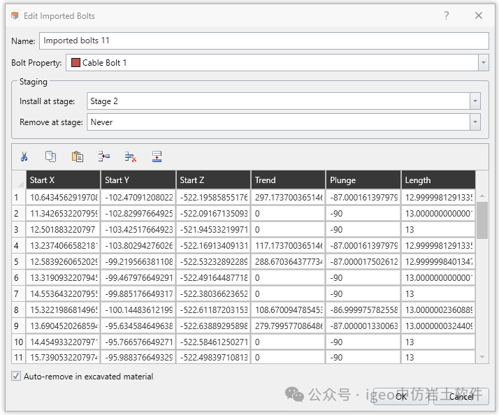
Task: Click the Append Row icon
Action: (157, 156)
